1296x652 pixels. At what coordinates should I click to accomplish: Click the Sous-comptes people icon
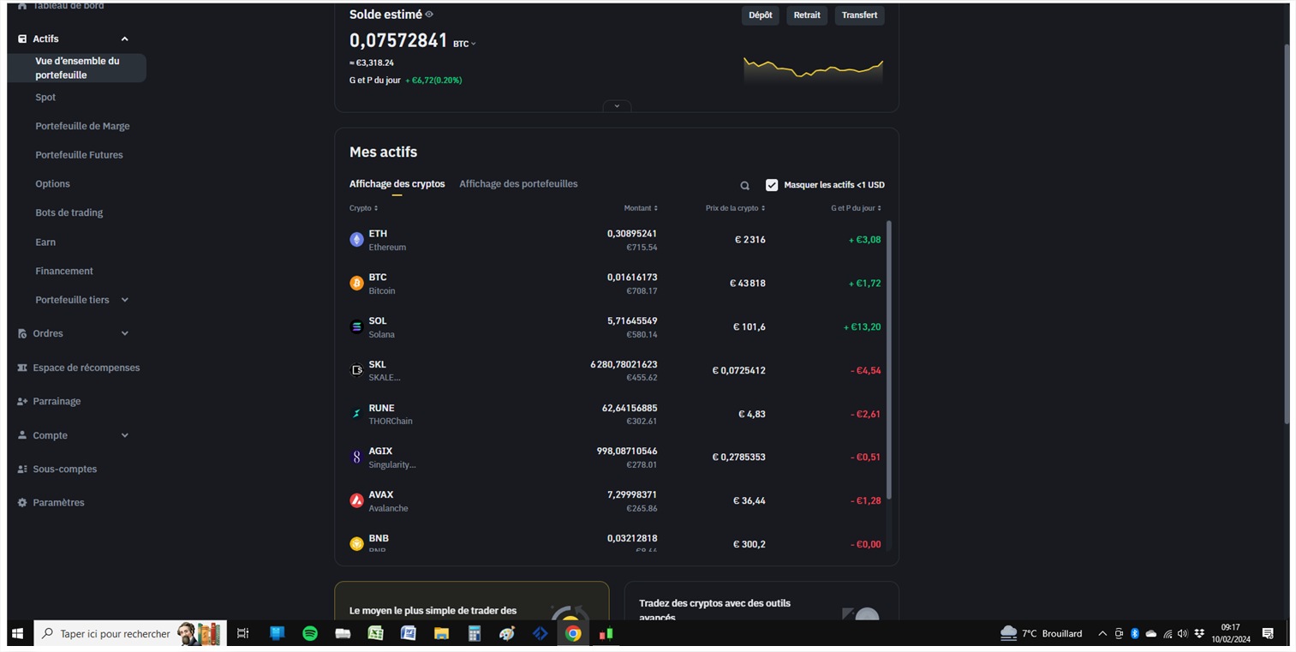(x=22, y=470)
